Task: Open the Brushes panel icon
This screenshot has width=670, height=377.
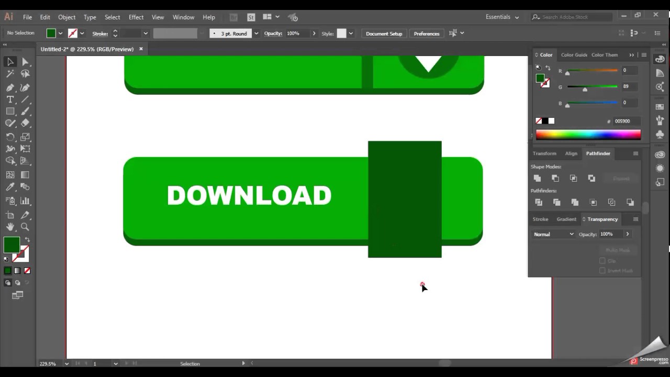Action: (x=660, y=120)
